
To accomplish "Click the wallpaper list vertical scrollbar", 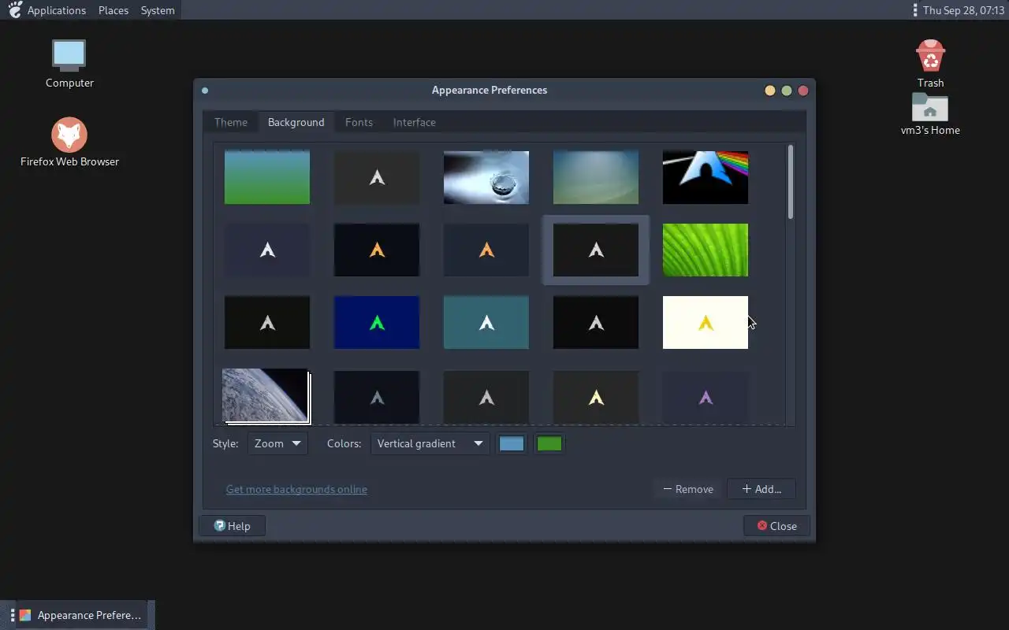I will point(790,182).
